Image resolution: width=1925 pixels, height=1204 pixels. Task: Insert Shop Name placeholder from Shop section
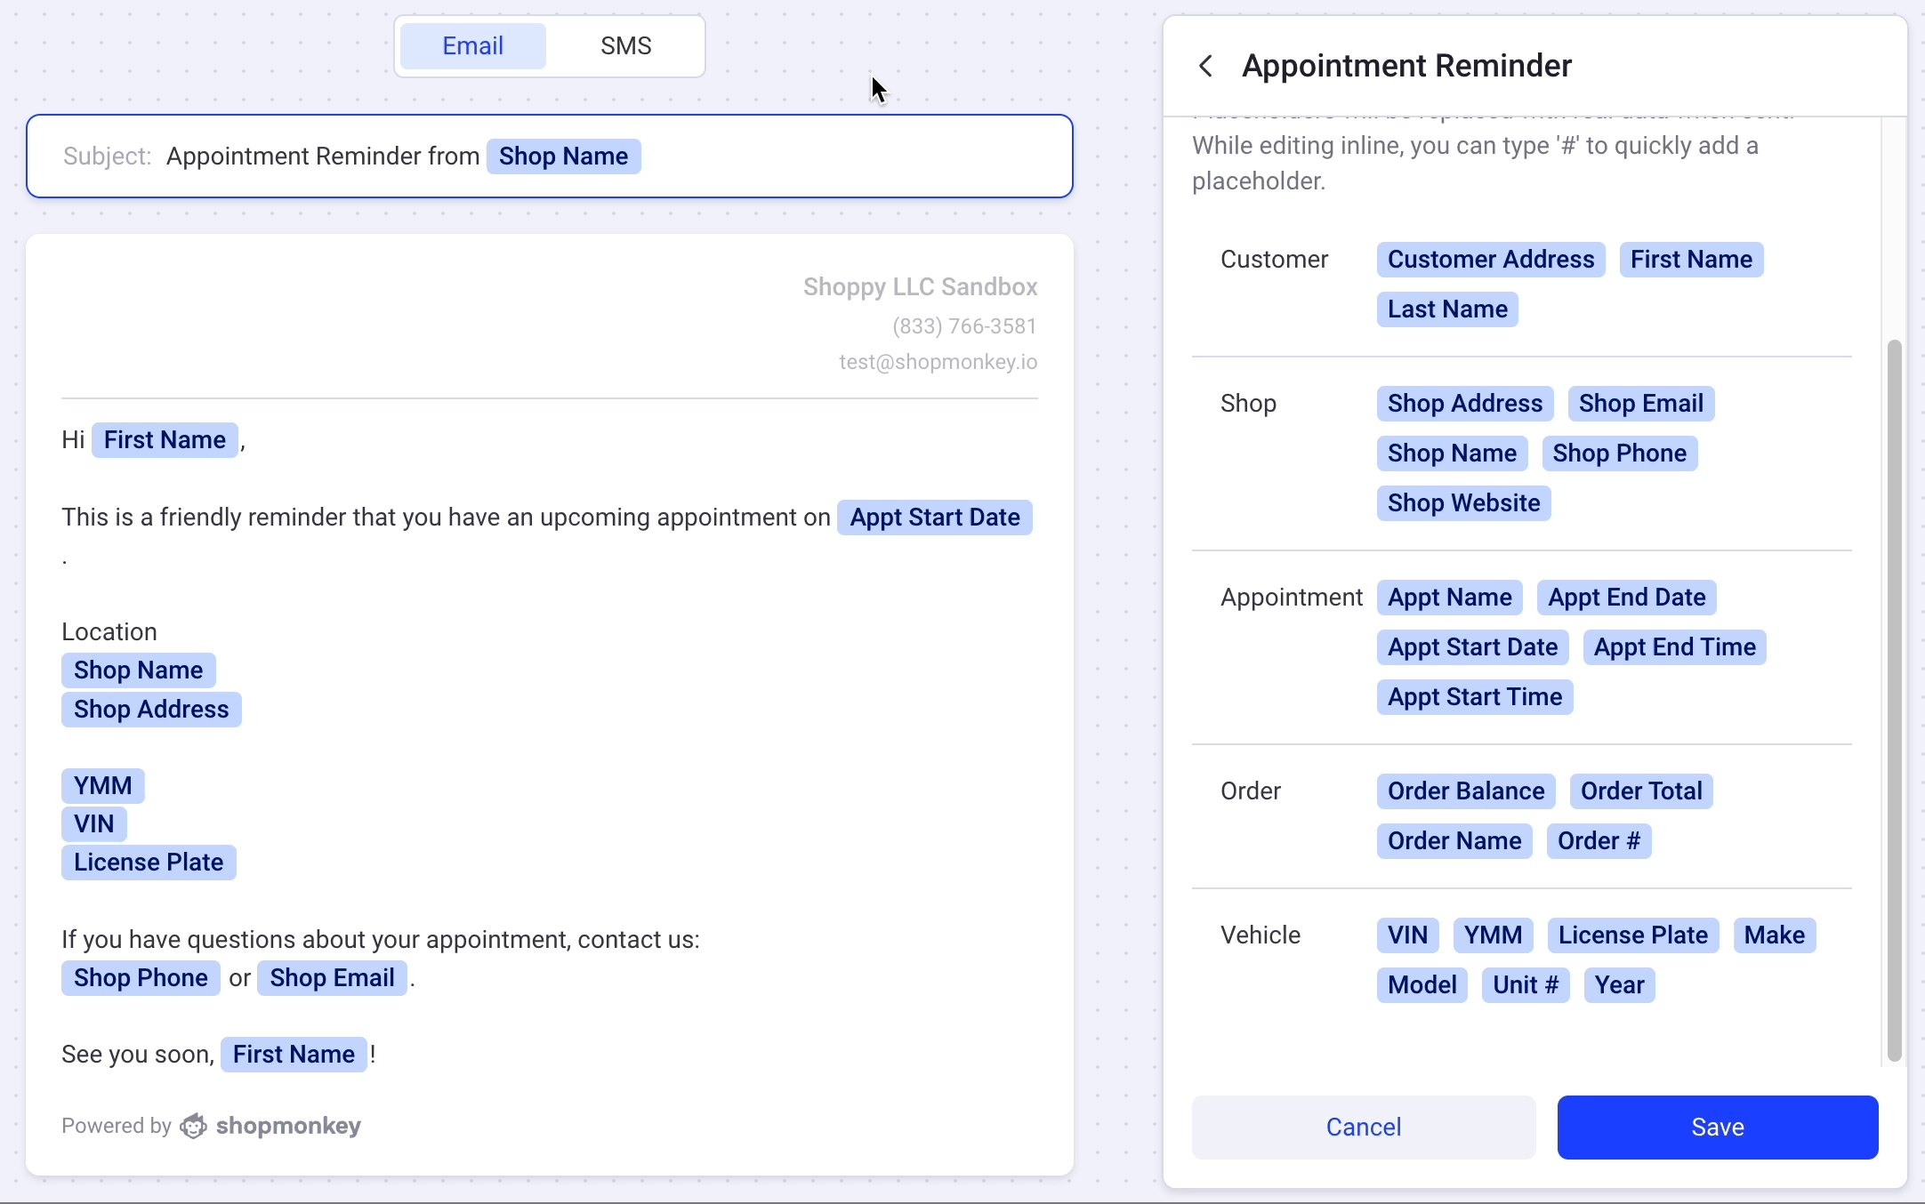1452,454
